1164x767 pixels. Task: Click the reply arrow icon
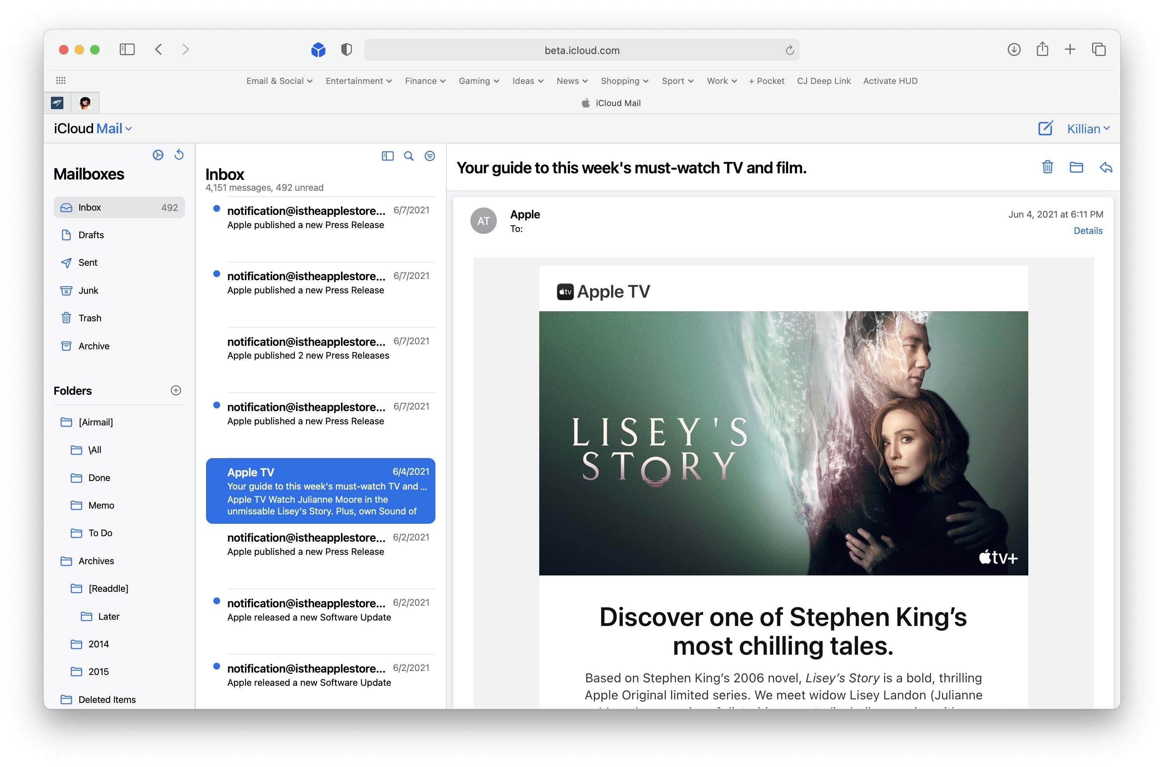(1105, 167)
